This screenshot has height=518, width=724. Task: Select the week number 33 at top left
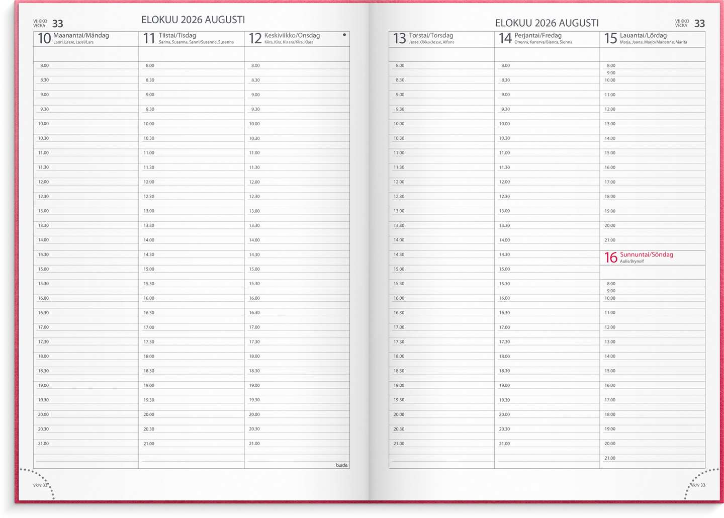tap(57, 24)
